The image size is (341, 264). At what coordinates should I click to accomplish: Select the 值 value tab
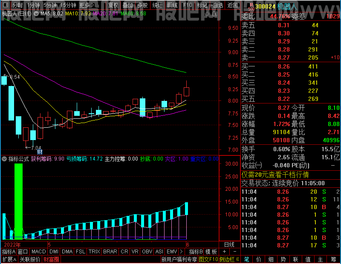click(x=308, y=259)
